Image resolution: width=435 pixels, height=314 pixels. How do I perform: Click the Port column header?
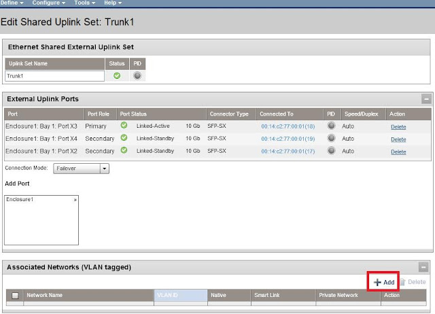[x=44, y=114]
